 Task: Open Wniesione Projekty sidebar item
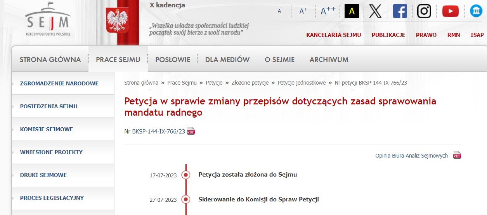coord(63,152)
